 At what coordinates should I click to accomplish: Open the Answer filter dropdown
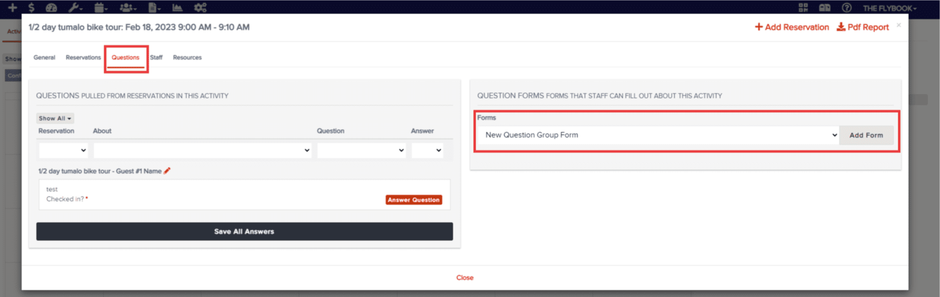point(427,150)
